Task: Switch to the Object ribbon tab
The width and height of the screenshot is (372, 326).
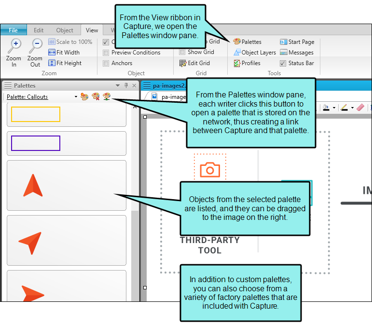Action: (65, 30)
